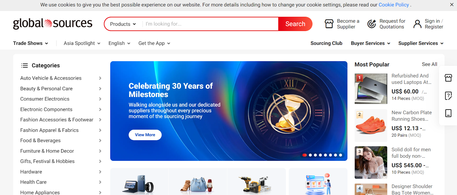Click the Sign in user profile icon
Viewport: 457px width, 195px height.
coord(418,24)
